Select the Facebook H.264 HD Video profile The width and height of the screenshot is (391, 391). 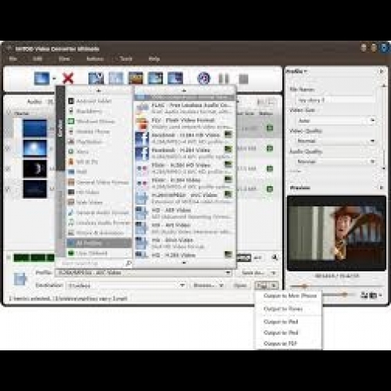[183, 138]
